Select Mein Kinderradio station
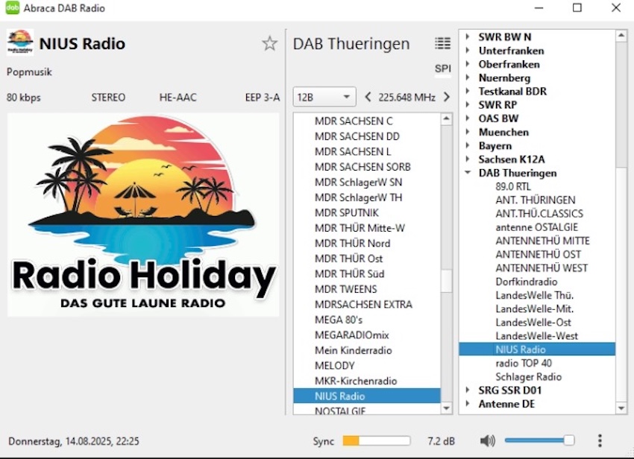The image size is (634, 459). 367,350
